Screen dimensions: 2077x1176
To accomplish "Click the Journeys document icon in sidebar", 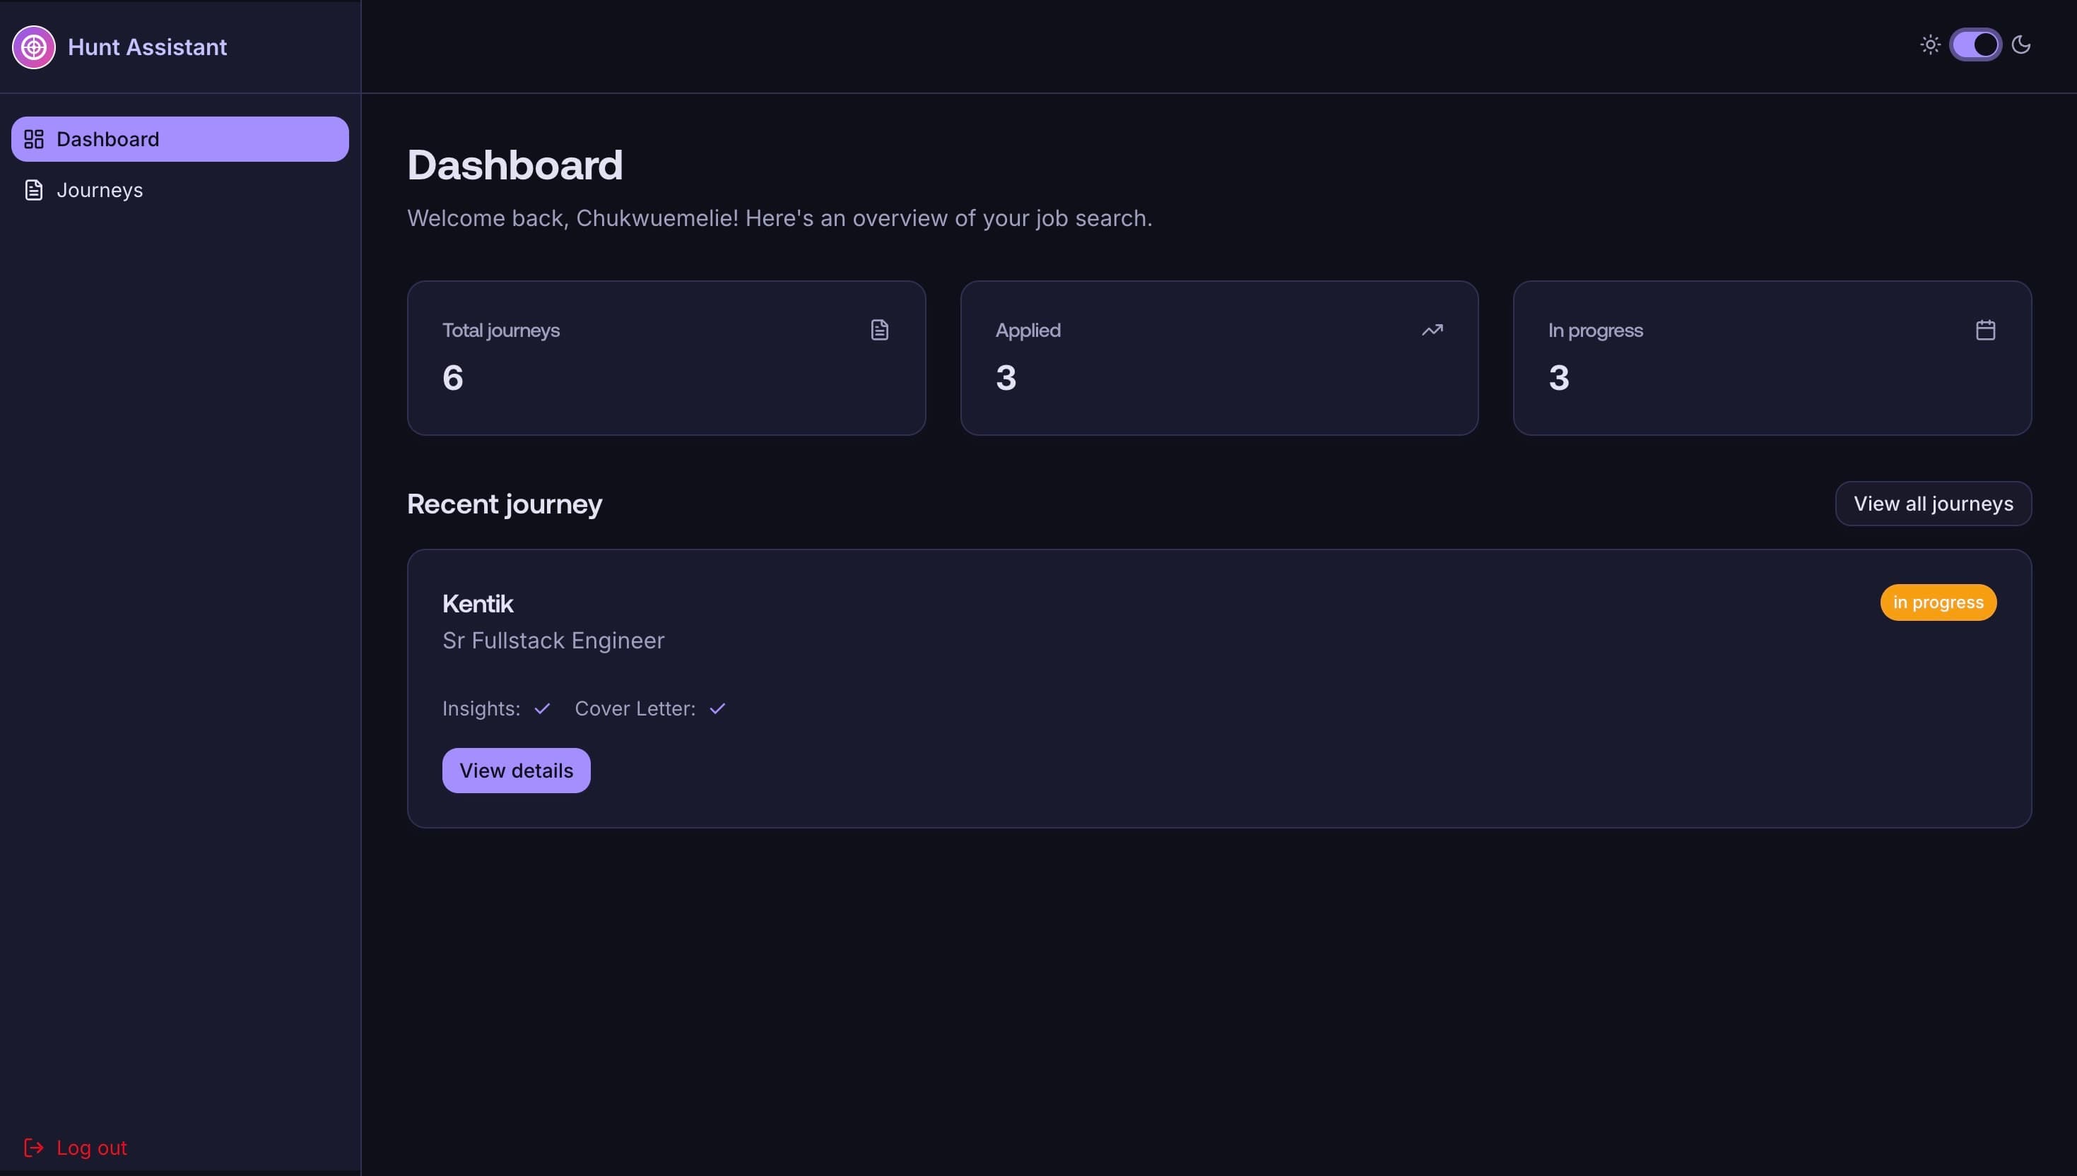I will (33, 190).
